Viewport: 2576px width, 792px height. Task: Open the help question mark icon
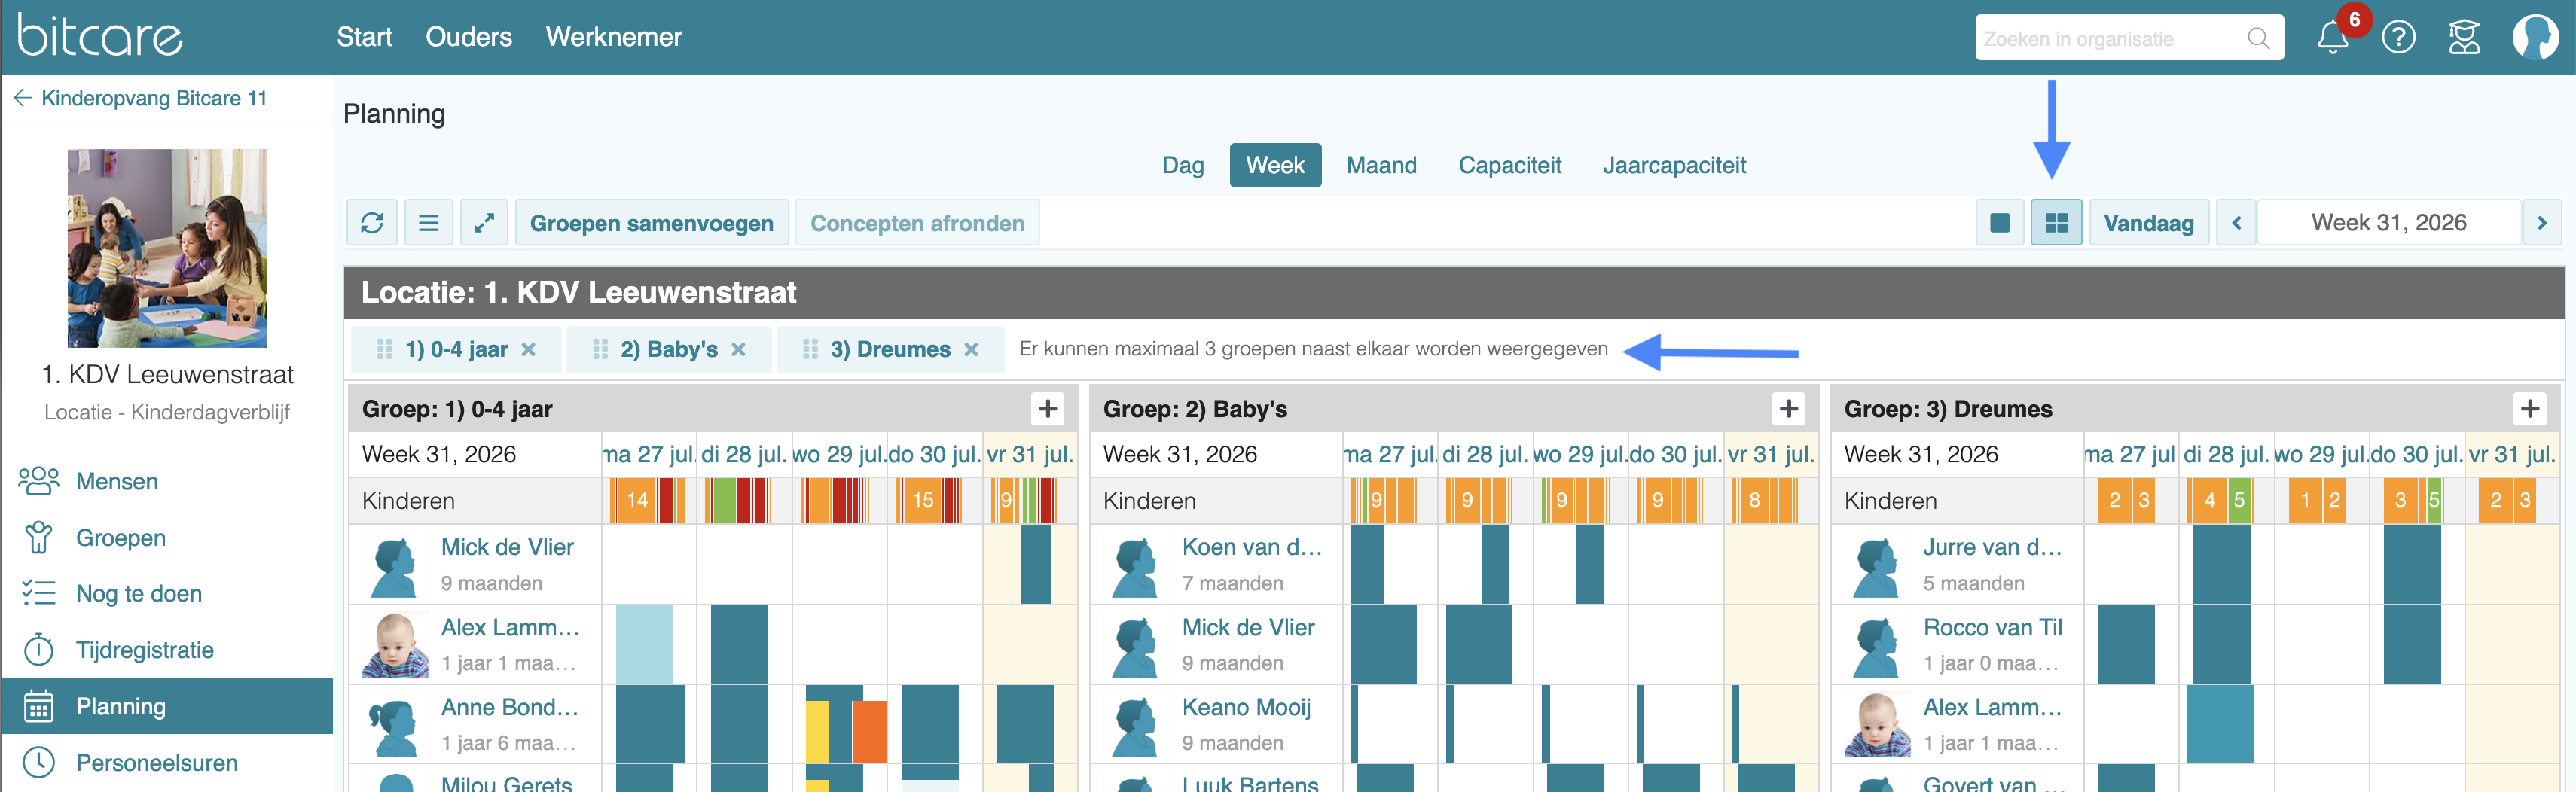(2398, 38)
